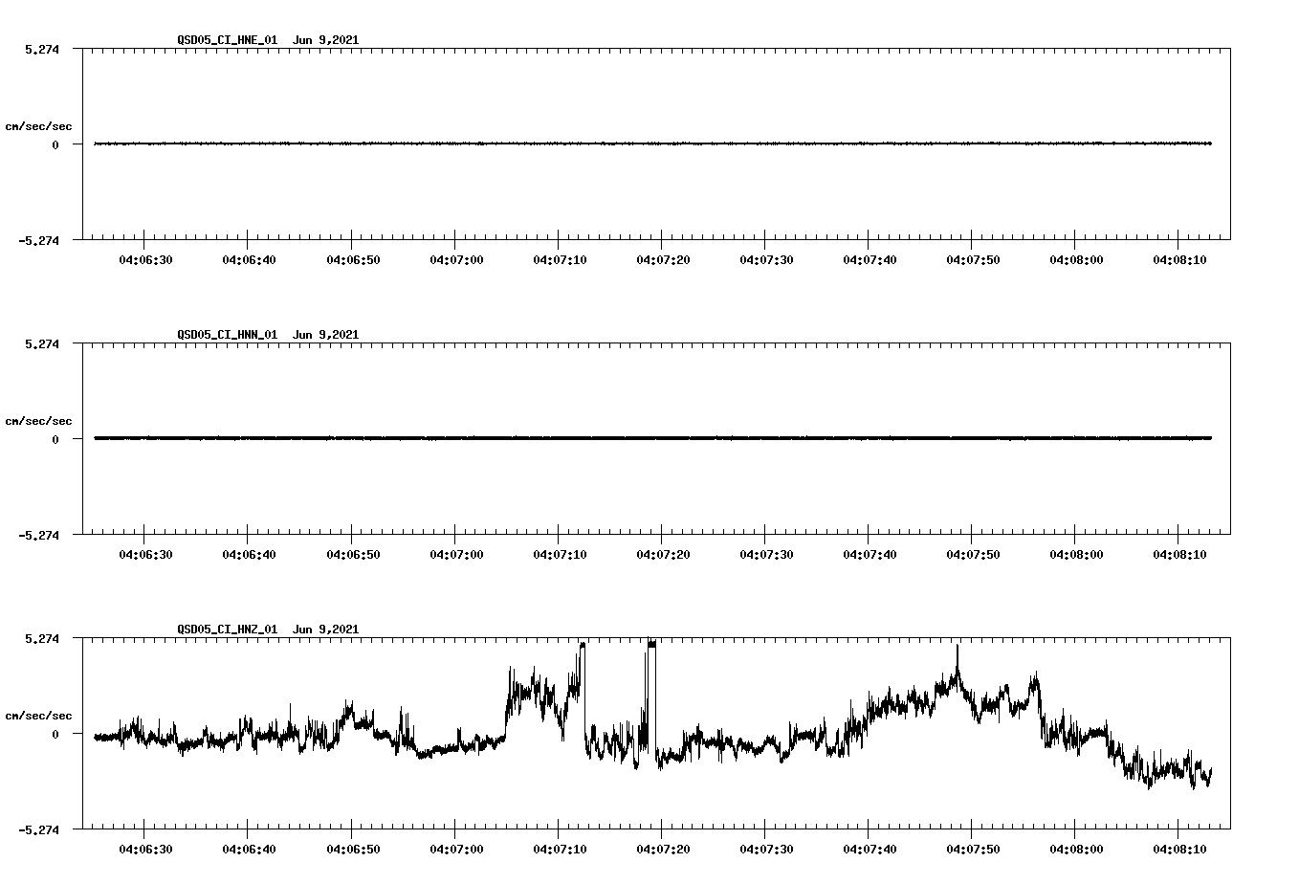Click the cm/sec/sec label of HNZ chart
1299x884 pixels.
[x=38, y=716]
